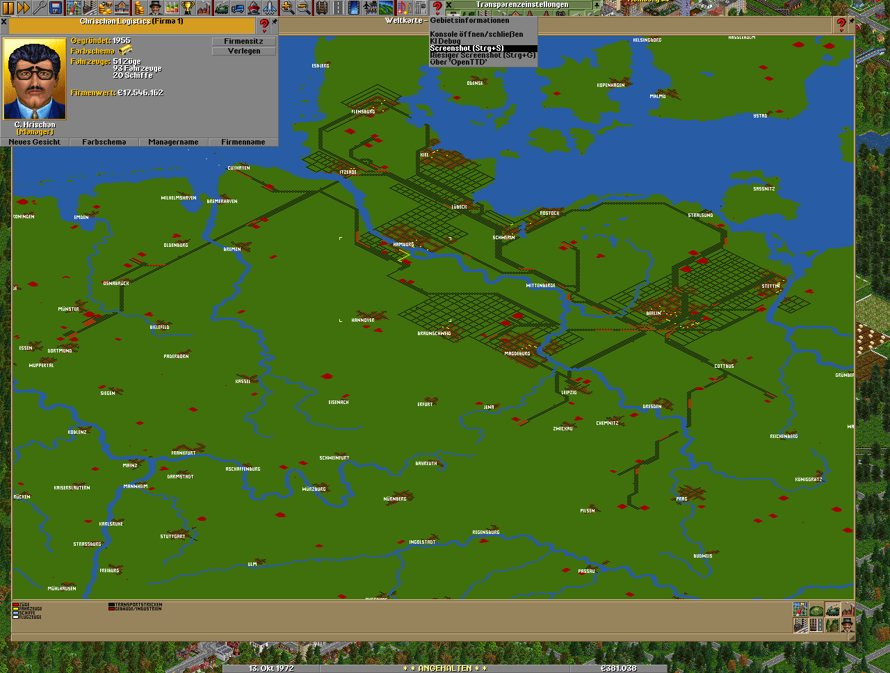Expand the railway construction dropdown

tap(321, 8)
